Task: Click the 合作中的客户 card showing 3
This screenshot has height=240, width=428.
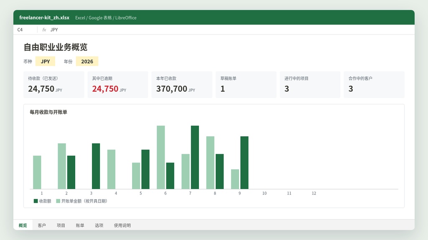Action: [x=374, y=85]
